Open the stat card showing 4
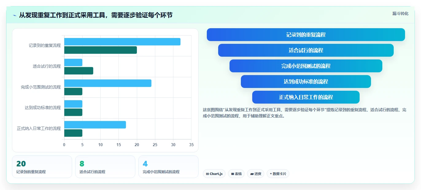 (168, 167)
